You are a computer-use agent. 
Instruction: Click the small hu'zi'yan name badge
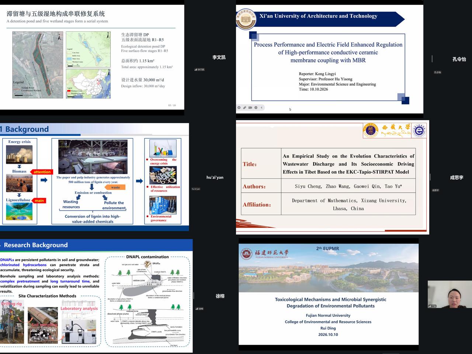[x=196, y=189]
